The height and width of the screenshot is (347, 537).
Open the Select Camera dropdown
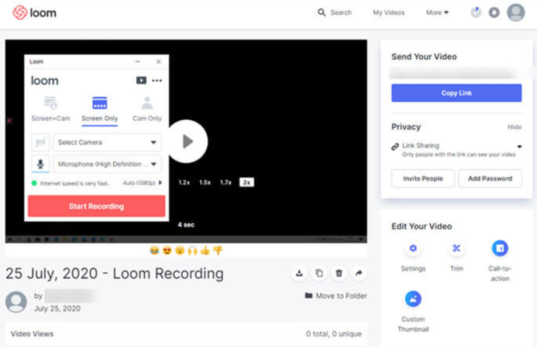pos(107,142)
